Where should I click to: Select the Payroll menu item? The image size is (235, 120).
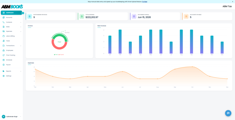click(11, 65)
